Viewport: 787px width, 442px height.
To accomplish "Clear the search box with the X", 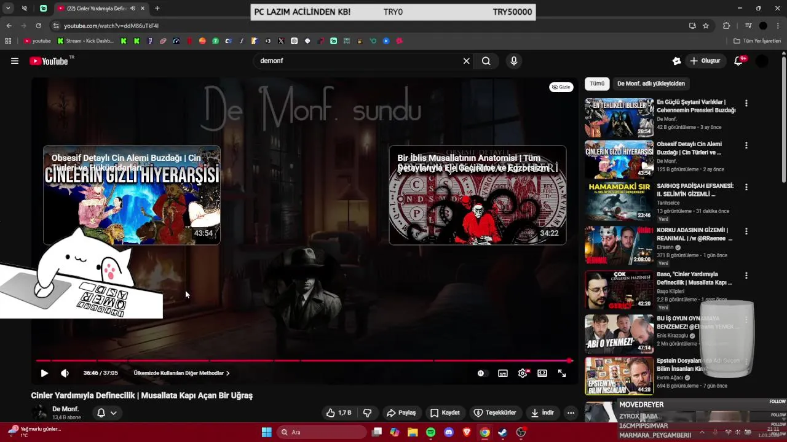I will point(466,61).
